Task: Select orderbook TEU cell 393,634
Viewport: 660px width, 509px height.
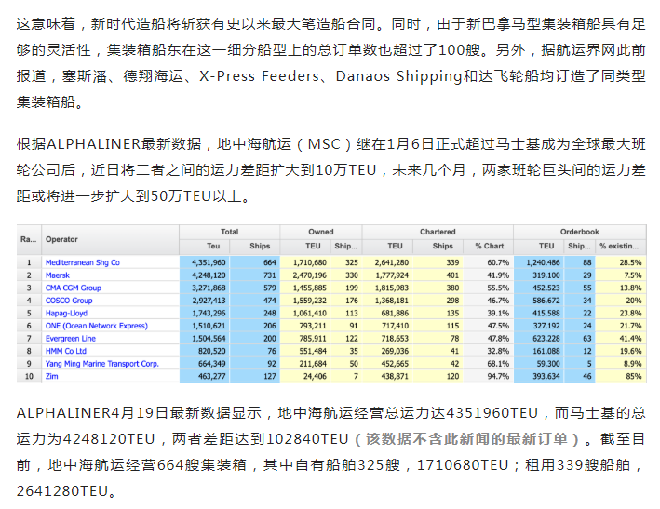Action: (539, 376)
